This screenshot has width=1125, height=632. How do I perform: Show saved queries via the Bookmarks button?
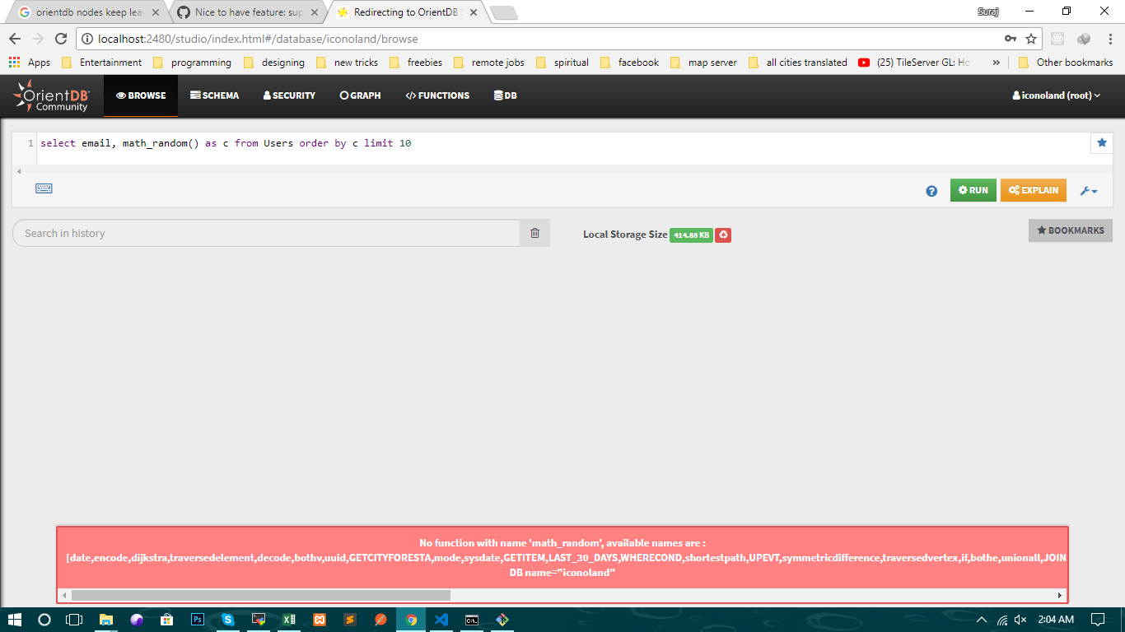coord(1069,230)
